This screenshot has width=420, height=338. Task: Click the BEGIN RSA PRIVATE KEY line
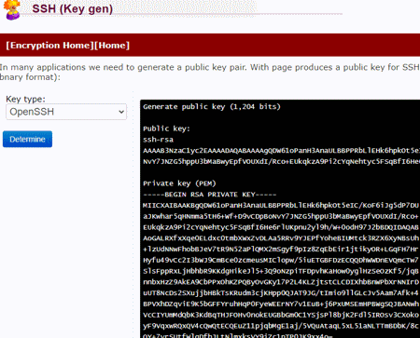210,195
